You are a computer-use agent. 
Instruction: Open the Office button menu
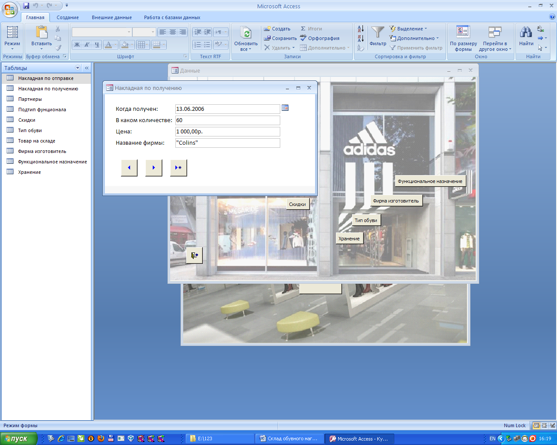(10, 10)
